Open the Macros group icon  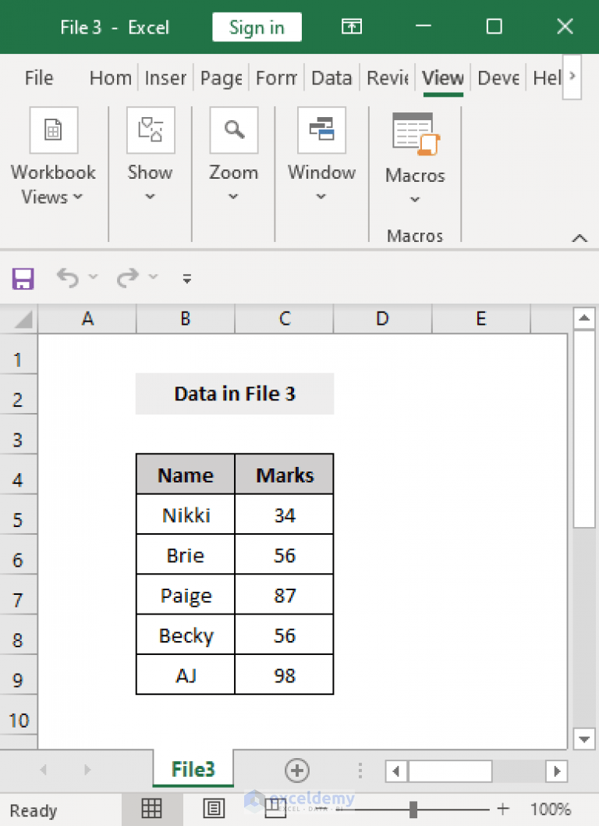(414, 130)
